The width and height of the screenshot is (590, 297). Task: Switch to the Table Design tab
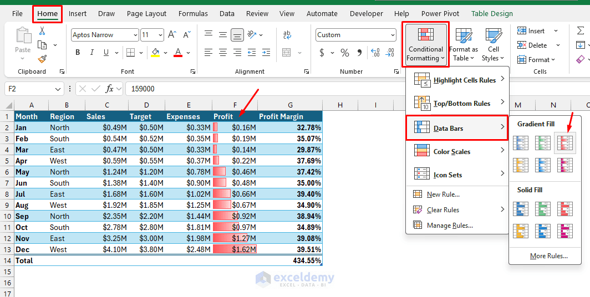click(492, 13)
